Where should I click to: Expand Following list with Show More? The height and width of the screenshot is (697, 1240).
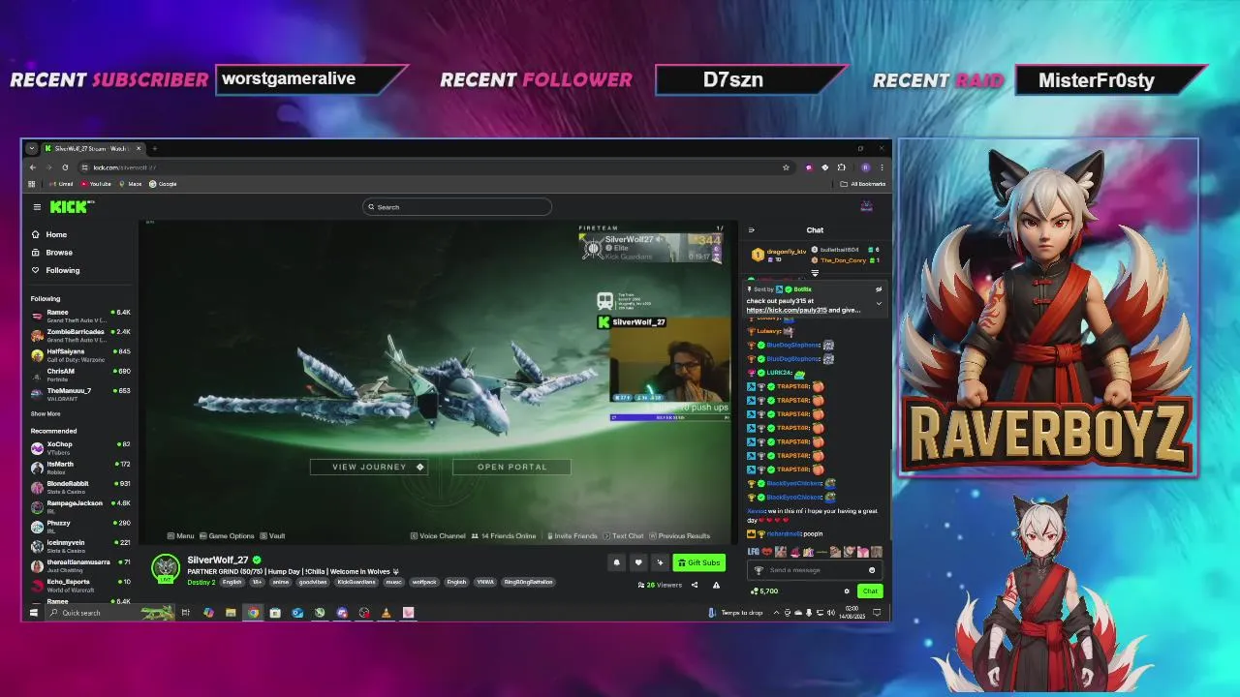click(46, 413)
